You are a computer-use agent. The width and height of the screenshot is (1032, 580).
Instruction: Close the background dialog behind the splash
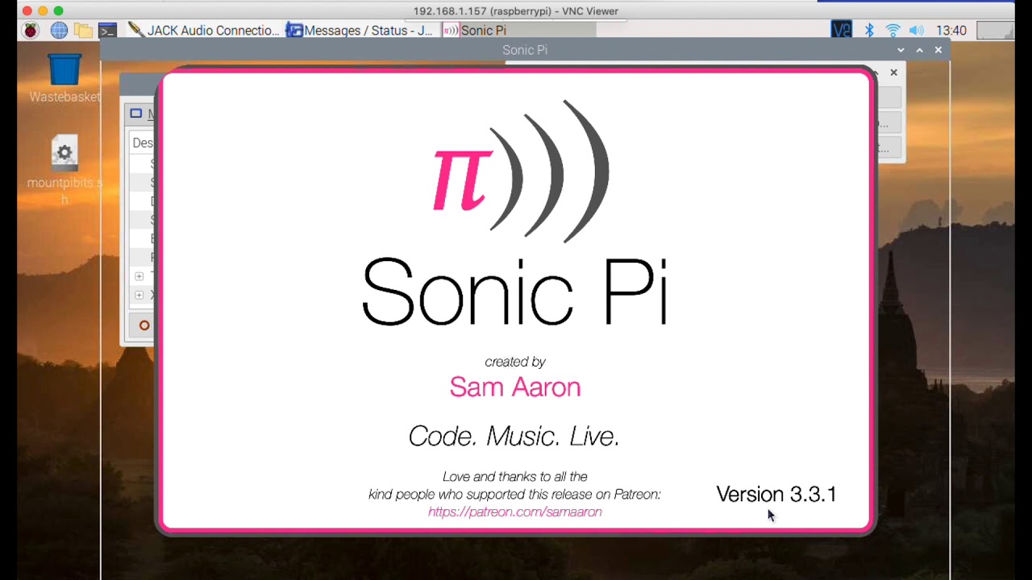(893, 72)
